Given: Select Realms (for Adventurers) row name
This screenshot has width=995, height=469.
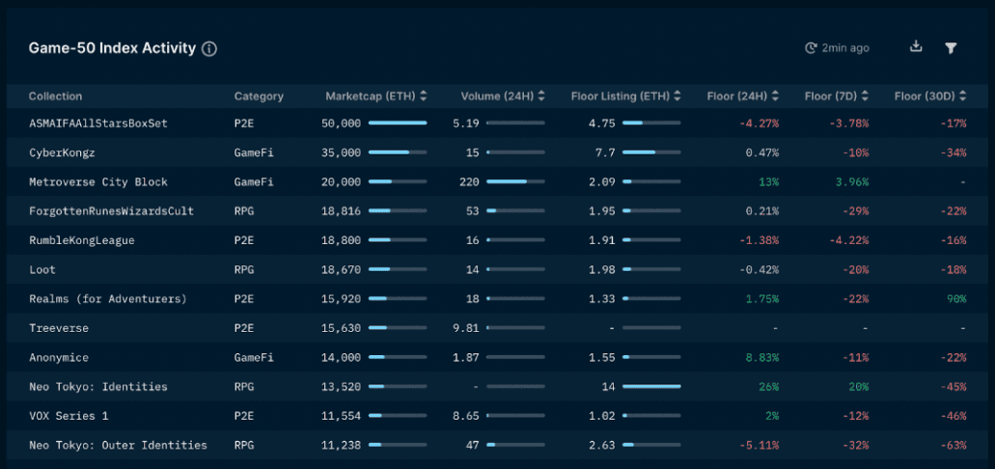Looking at the screenshot, I should click(108, 299).
